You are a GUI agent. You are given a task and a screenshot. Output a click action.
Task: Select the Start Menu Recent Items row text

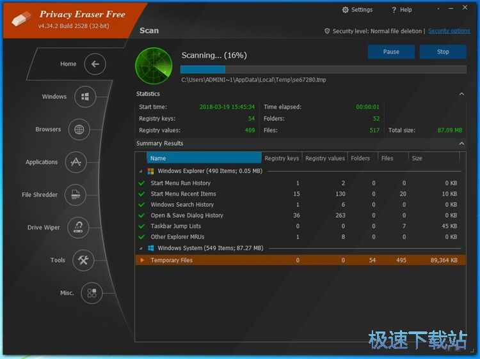(x=184, y=194)
